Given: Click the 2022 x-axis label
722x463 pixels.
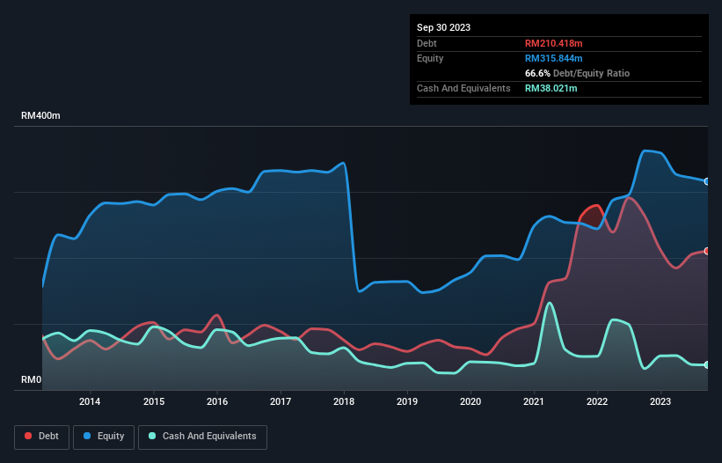Looking at the screenshot, I should click(597, 401).
